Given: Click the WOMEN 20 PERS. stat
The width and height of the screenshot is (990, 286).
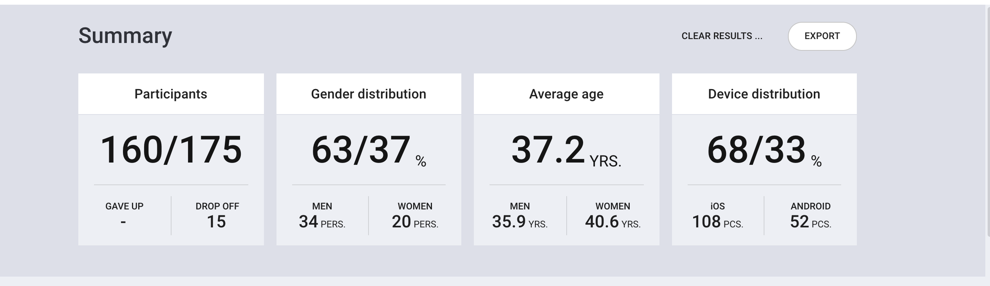Looking at the screenshot, I should click(415, 216).
